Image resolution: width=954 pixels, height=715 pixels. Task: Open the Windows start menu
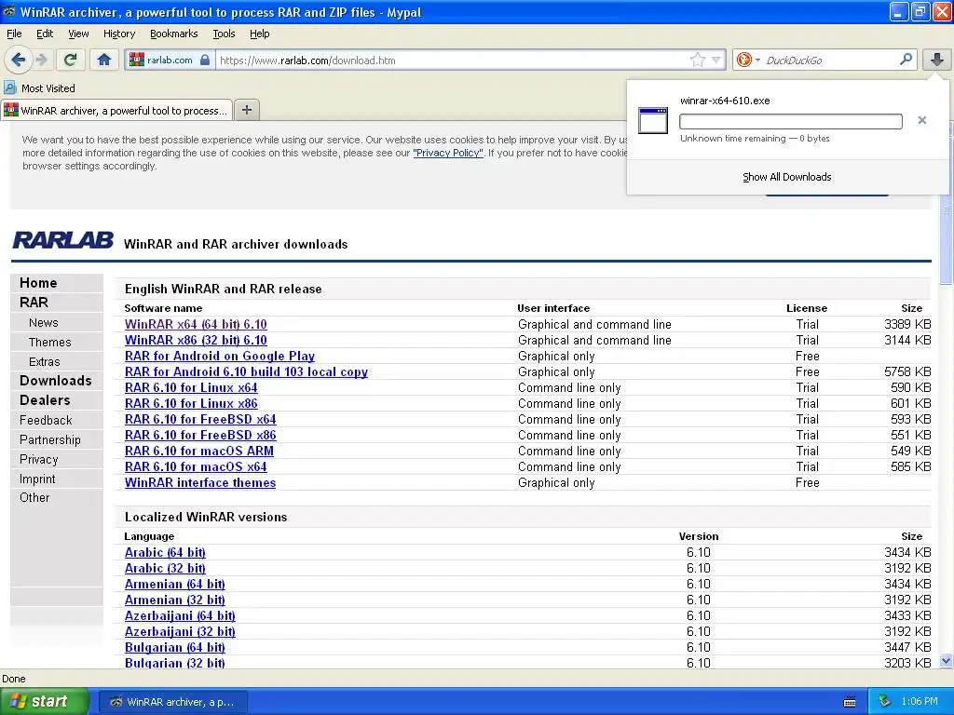coord(45,701)
